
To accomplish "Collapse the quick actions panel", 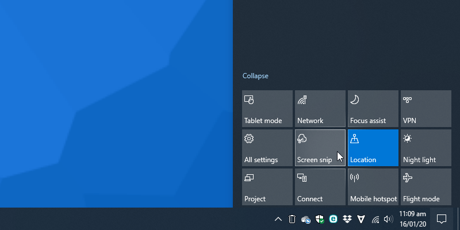I will coord(255,76).
